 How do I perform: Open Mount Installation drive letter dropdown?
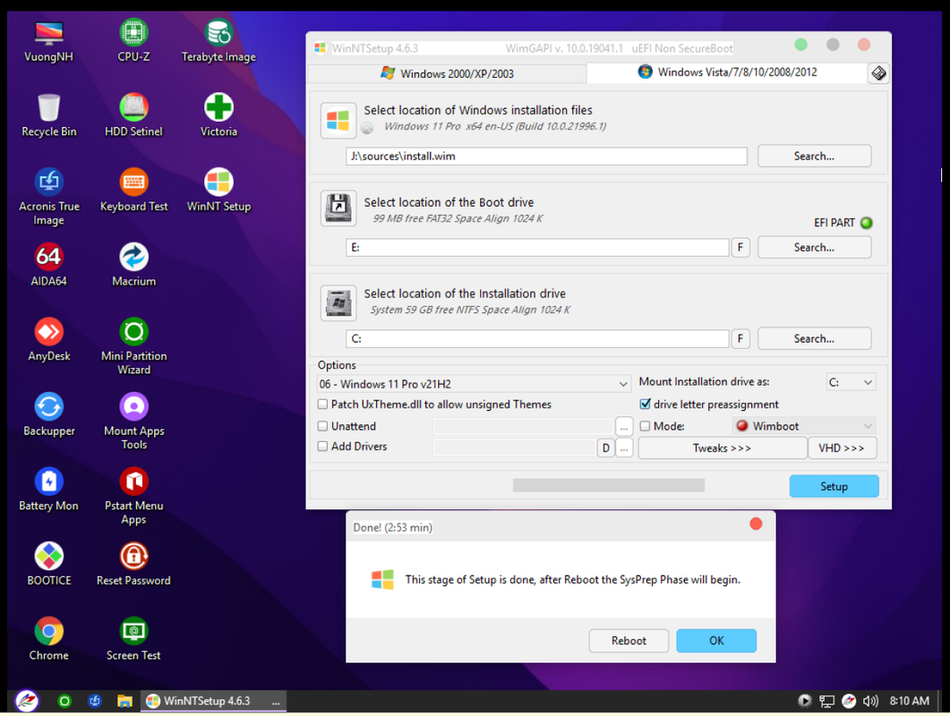[851, 382]
